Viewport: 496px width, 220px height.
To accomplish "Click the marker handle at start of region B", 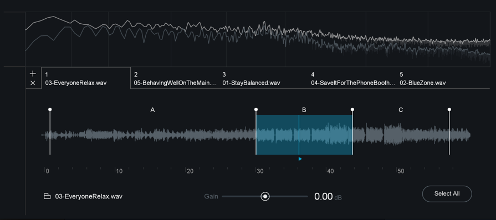I will coord(256,109).
